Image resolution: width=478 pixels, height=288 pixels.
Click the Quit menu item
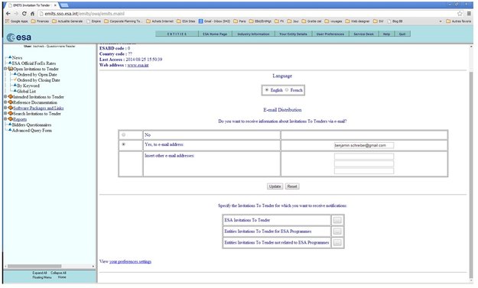402,34
